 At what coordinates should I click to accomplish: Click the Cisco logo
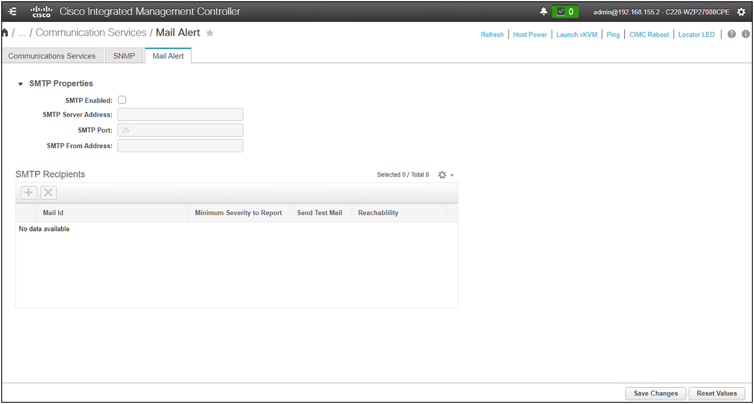click(41, 12)
